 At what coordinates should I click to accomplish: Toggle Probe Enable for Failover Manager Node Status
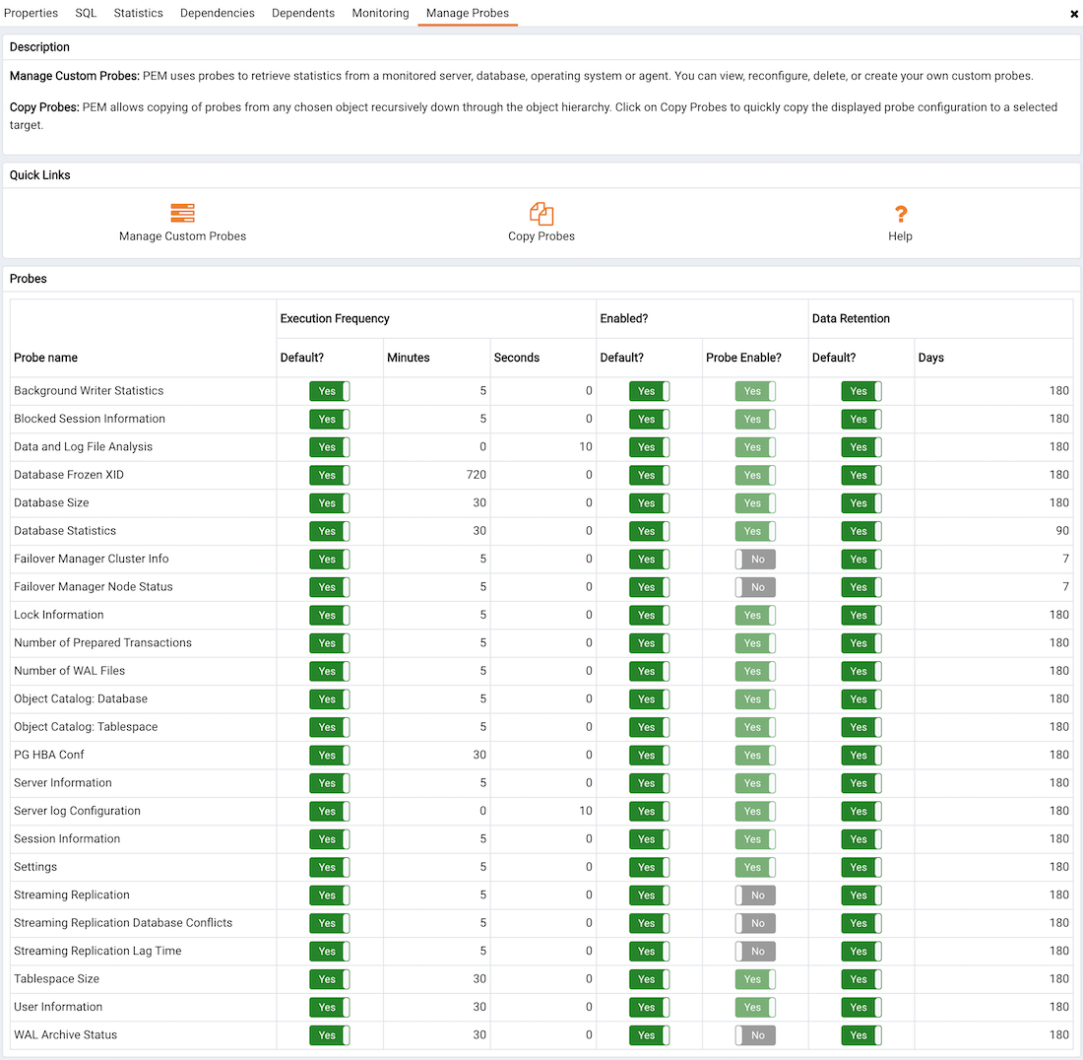(755, 587)
